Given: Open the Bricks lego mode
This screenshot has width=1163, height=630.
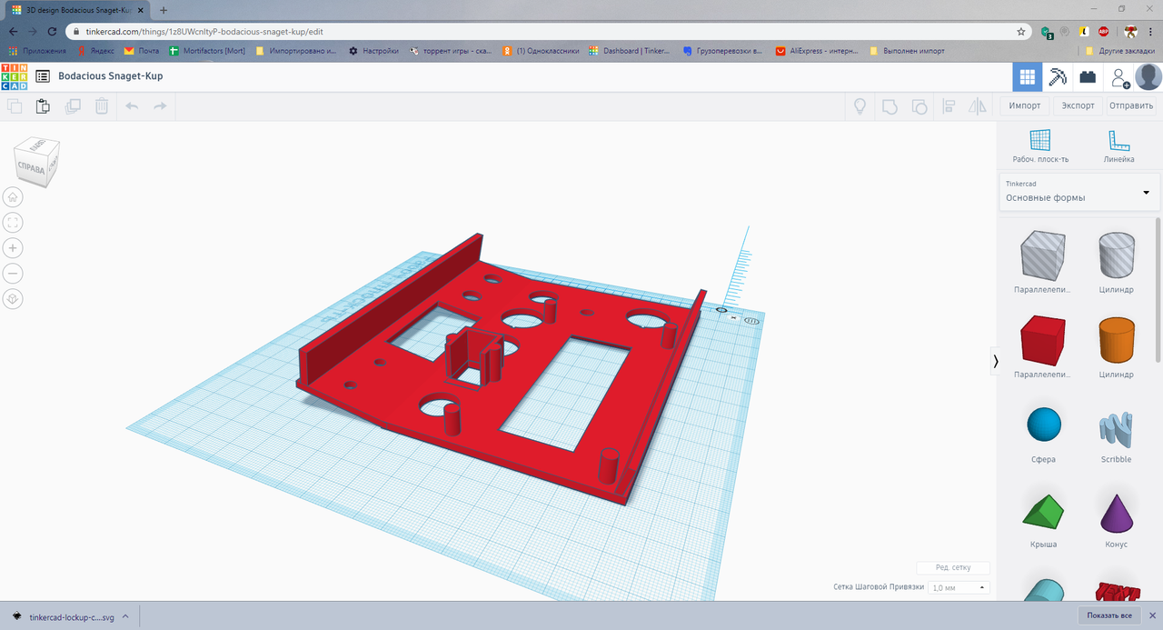Looking at the screenshot, I should point(1087,77).
